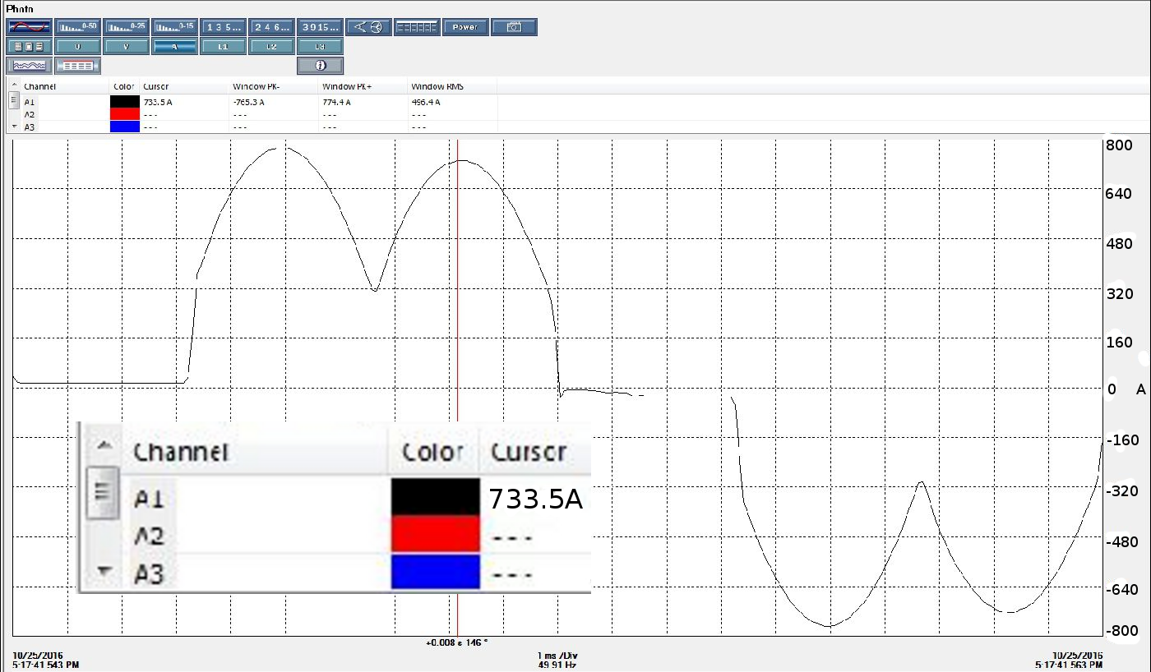Click the 496.4 A RMS value
Image resolution: width=1151 pixels, height=672 pixels.
[x=425, y=102]
